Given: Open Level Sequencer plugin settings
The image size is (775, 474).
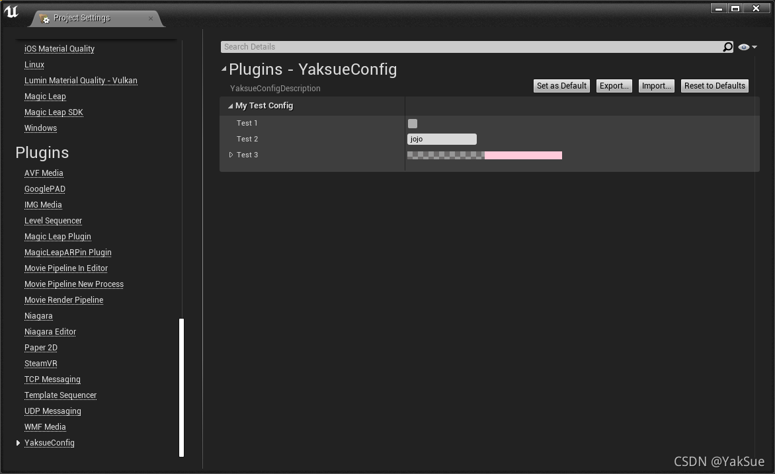Looking at the screenshot, I should [54, 220].
